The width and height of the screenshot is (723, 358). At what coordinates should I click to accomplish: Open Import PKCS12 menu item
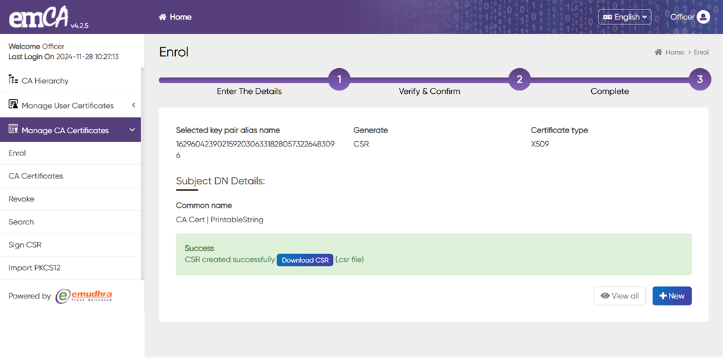34,268
